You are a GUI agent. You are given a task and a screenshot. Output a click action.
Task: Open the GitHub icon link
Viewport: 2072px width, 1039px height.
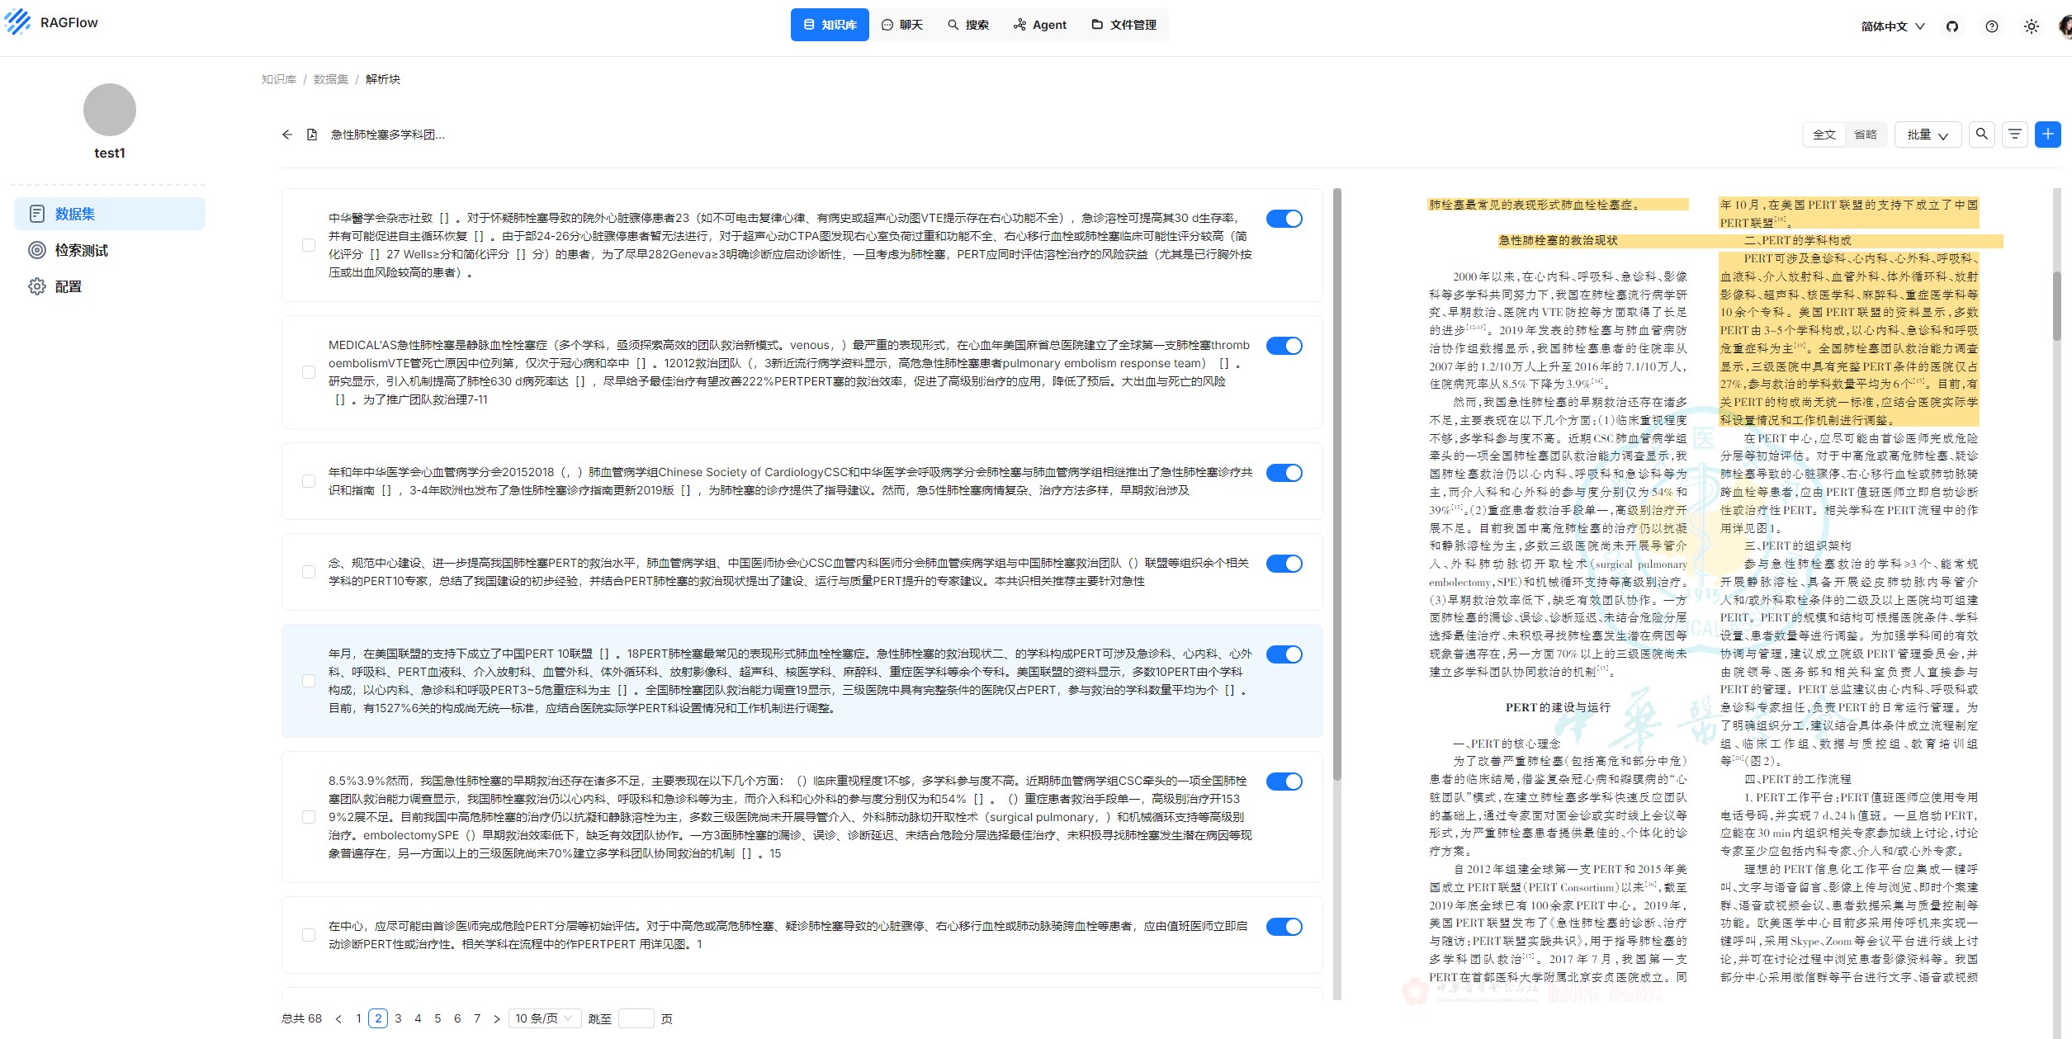1951,26
